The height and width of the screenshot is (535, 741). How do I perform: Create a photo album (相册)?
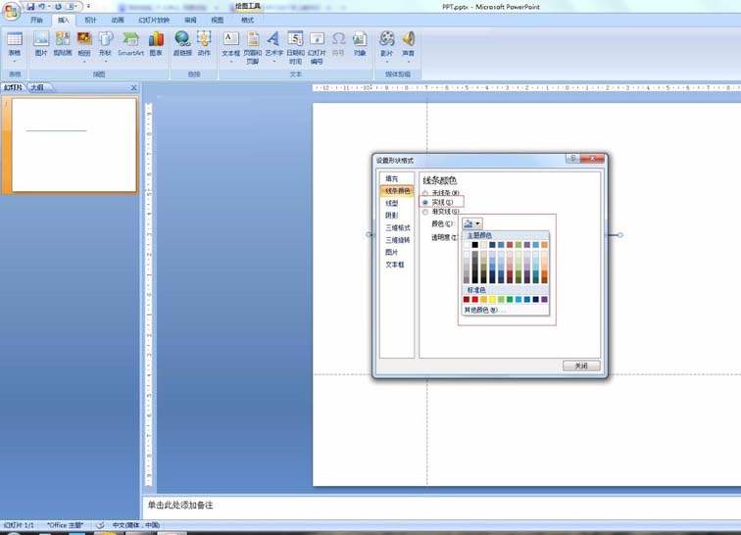84,43
